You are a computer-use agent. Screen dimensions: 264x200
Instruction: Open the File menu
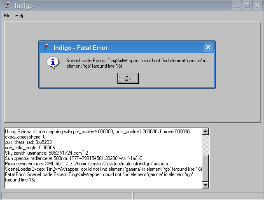pos(7,16)
